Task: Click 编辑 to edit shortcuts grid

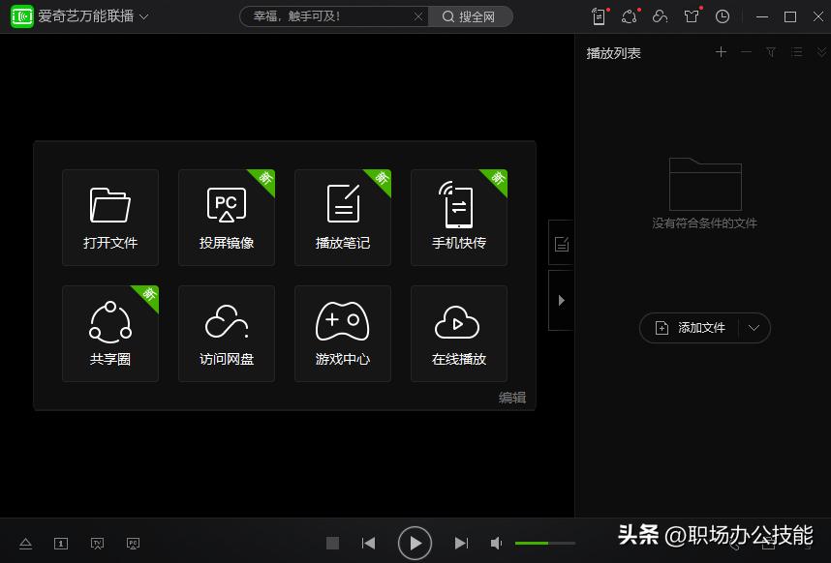Action: coord(510,398)
